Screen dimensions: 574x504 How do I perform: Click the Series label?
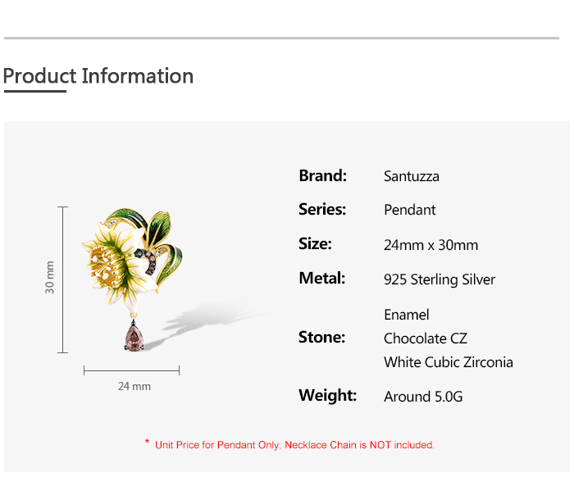point(322,210)
